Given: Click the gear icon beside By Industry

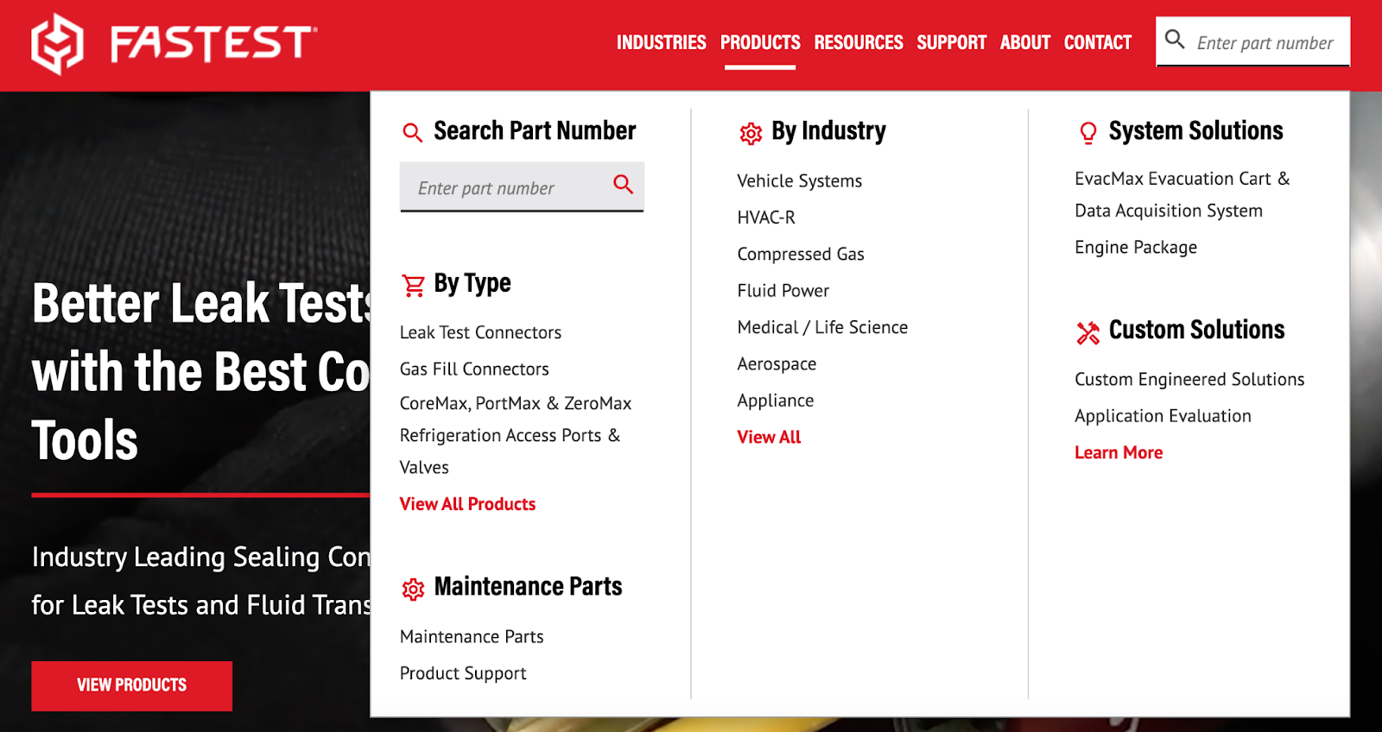Looking at the screenshot, I should (x=751, y=133).
